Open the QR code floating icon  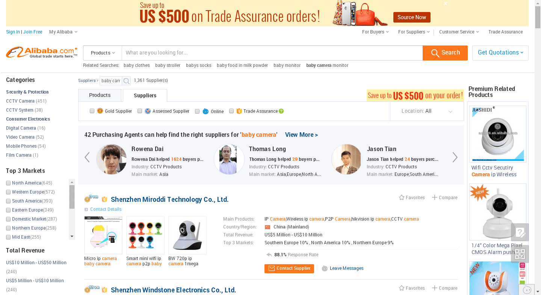pos(520,254)
